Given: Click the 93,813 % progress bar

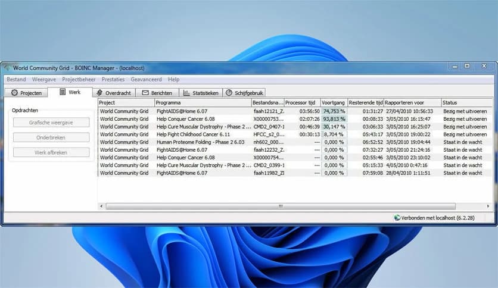Looking at the screenshot, I should click(x=334, y=119).
